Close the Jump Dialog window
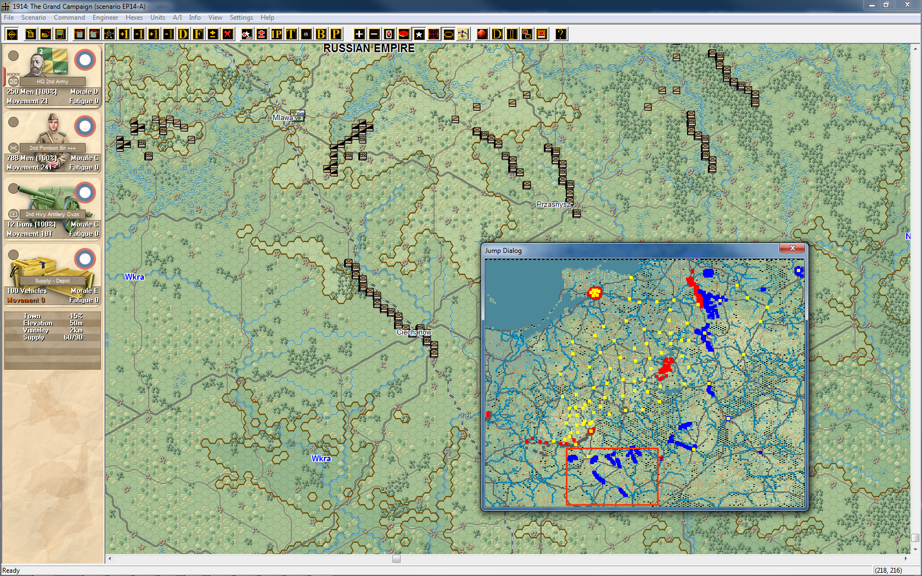The height and width of the screenshot is (576, 922). coord(792,249)
